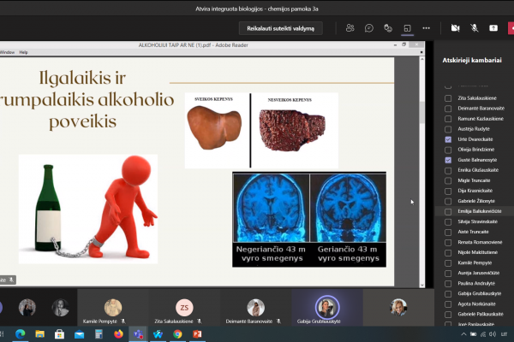Image resolution: width=514 pixels, height=342 pixels.
Task: Unmute the microphone
Action: point(475,28)
